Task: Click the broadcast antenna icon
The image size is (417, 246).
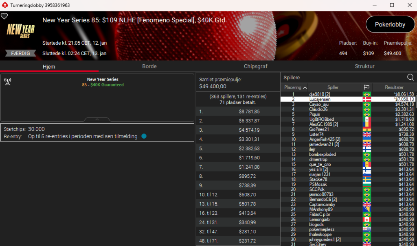Action: click(8, 82)
